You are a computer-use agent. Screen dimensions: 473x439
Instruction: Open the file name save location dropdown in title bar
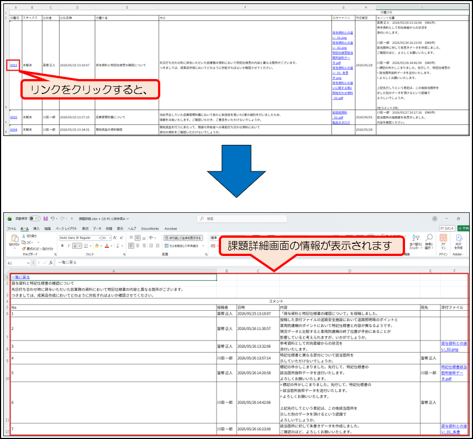click(x=128, y=218)
